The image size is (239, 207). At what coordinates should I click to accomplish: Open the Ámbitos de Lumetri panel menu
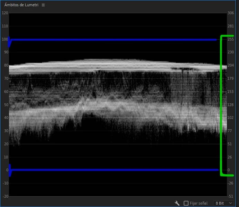[43, 5]
